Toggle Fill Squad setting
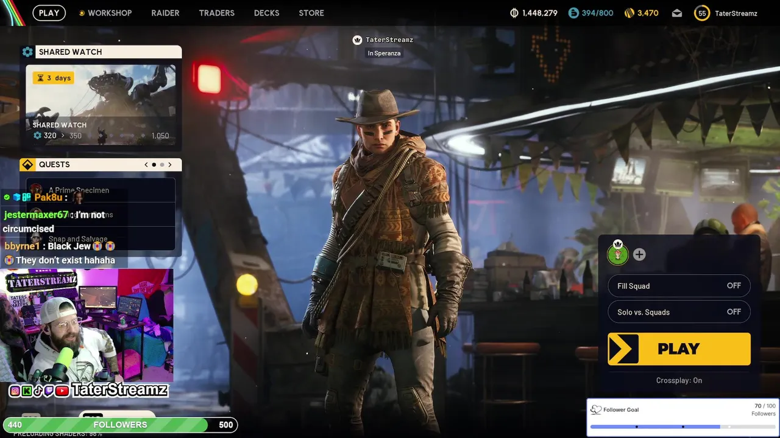Screen dimensions: 780x438 679,286
